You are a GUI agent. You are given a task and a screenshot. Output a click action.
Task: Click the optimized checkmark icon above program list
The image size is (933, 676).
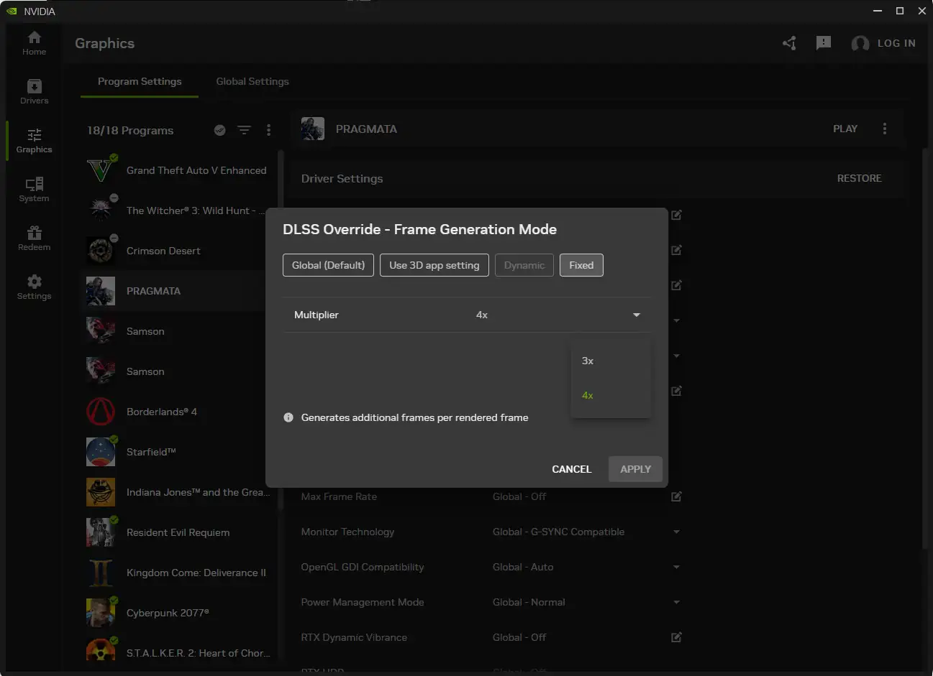[220, 130]
